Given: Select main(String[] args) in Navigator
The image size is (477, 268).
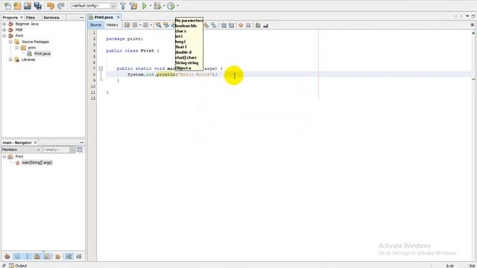Looking at the screenshot, I should coord(37,162).
